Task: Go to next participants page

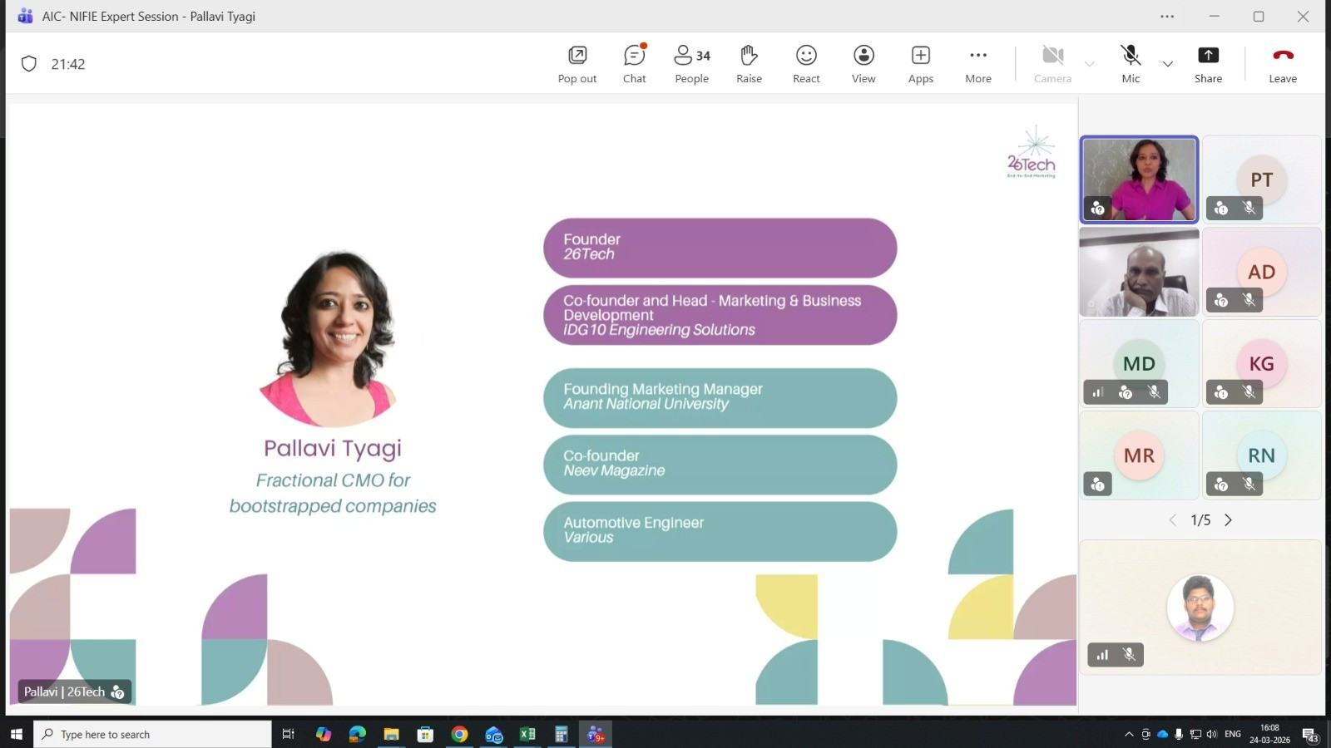Action: click(x=1229, y=520)
